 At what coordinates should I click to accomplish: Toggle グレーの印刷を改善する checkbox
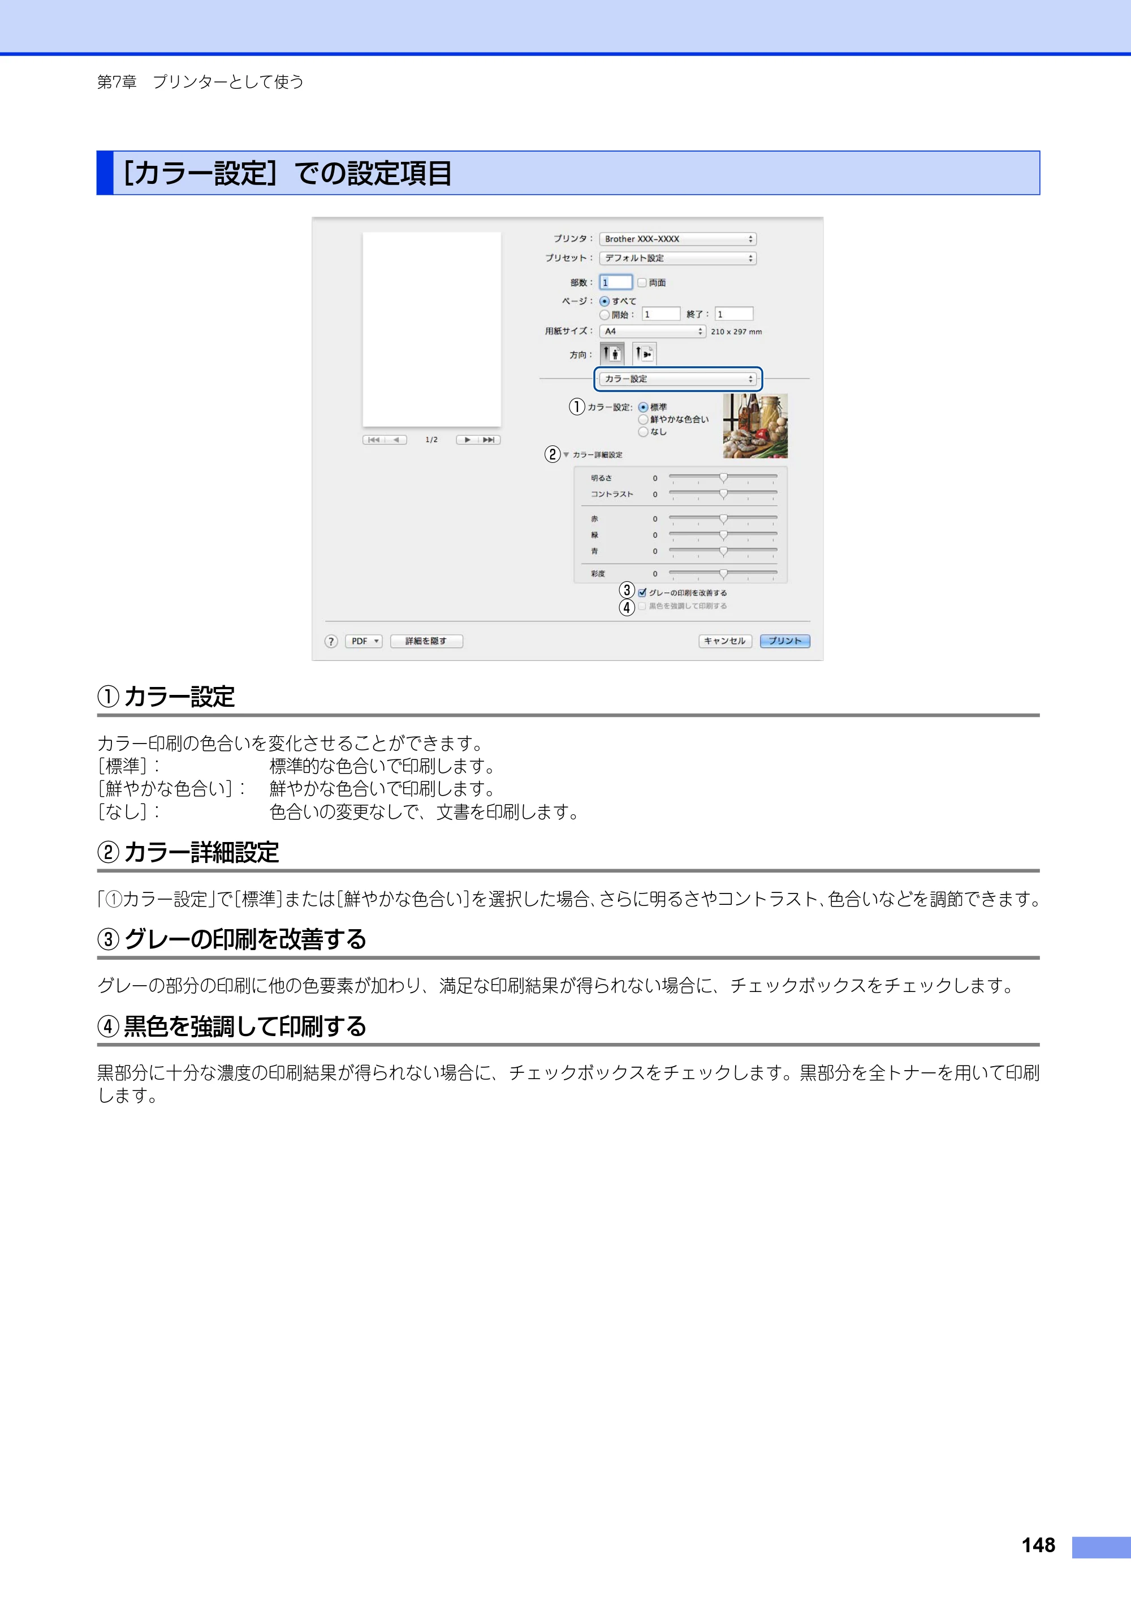pos(642,593)
